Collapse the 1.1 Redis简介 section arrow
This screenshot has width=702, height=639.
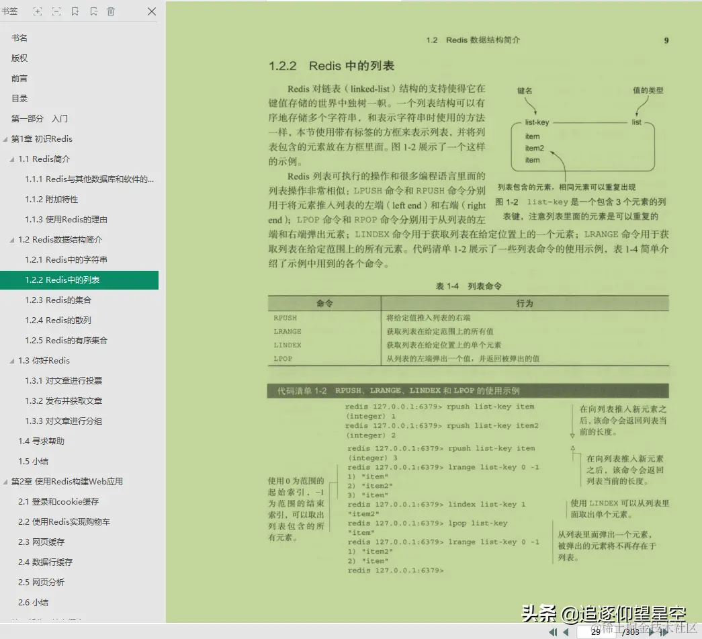(12, 159)
